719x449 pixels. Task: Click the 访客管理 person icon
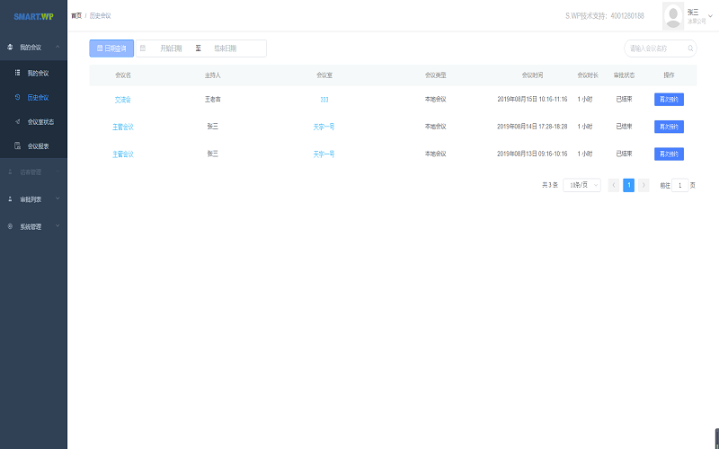pos(10,172)
